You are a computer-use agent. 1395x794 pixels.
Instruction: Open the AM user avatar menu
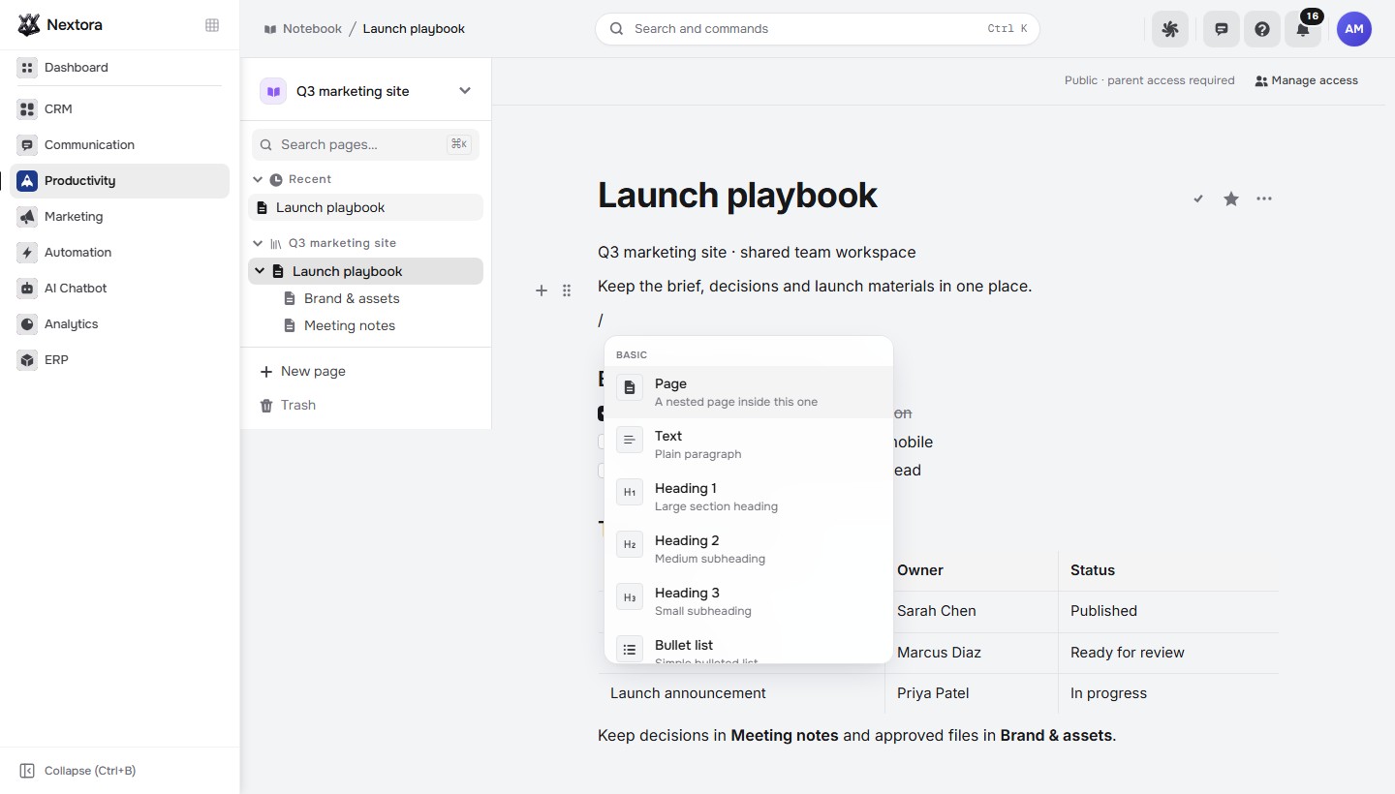click(x=1354, y=29)
